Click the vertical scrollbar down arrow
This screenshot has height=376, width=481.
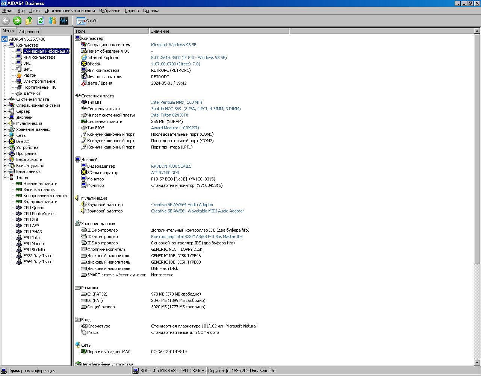tap(477, 362)
